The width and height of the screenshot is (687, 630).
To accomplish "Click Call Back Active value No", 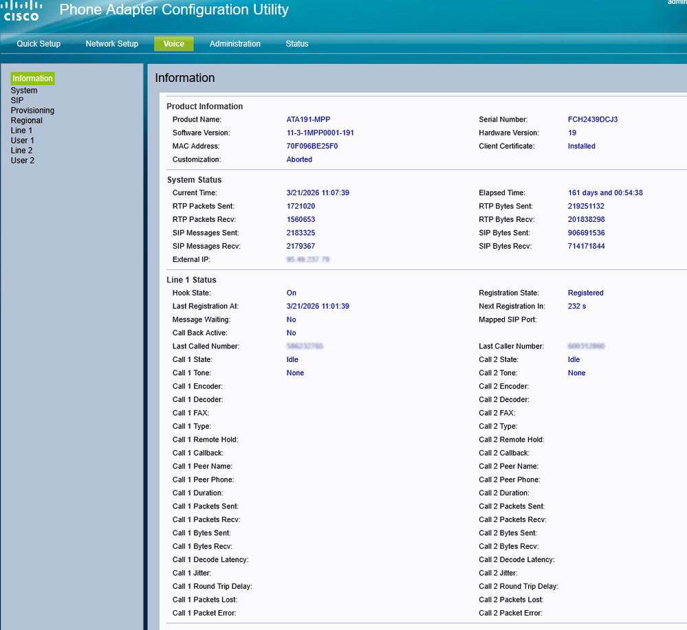I will [x=291, y=333].
